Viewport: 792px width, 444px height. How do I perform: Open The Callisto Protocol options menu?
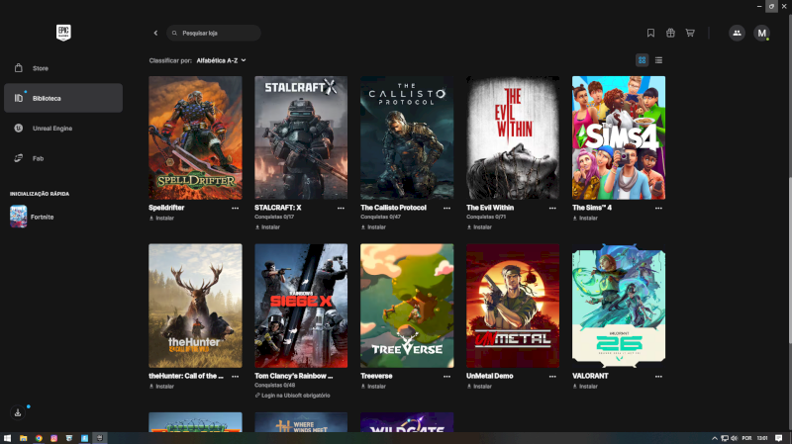tap(446, 208)
